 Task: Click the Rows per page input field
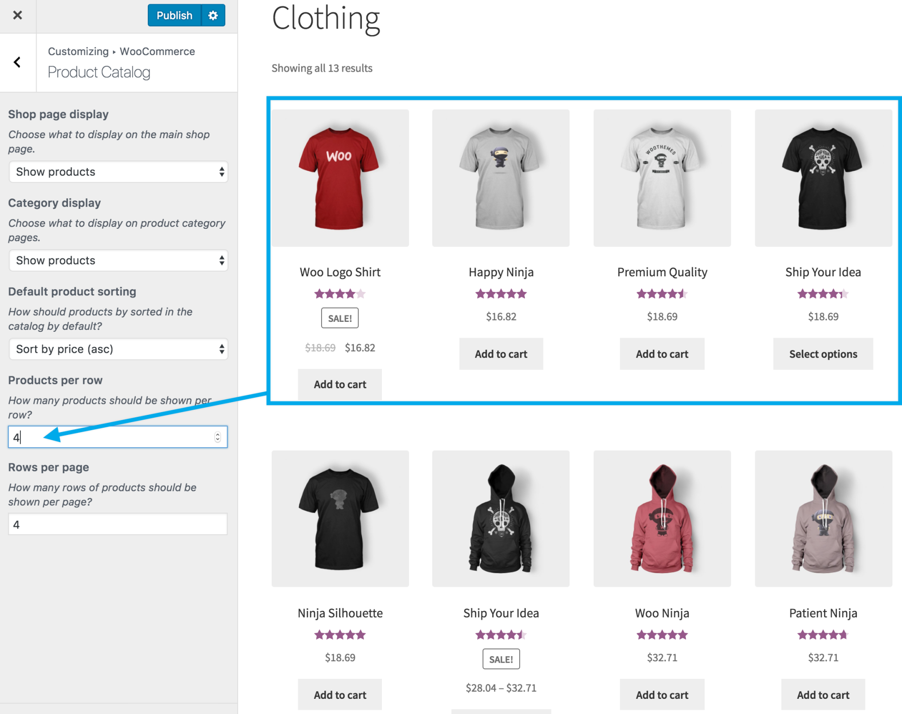coord(118,524)
